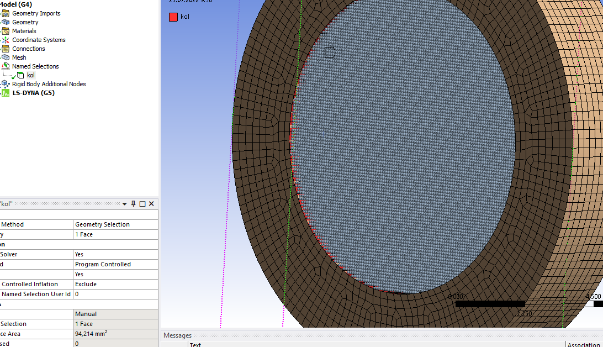Open the Connections folder icon
Screen dimensions: 603x347
click(6, 49)
